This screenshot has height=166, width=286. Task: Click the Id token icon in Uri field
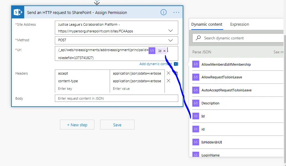(x=152, y=51)
